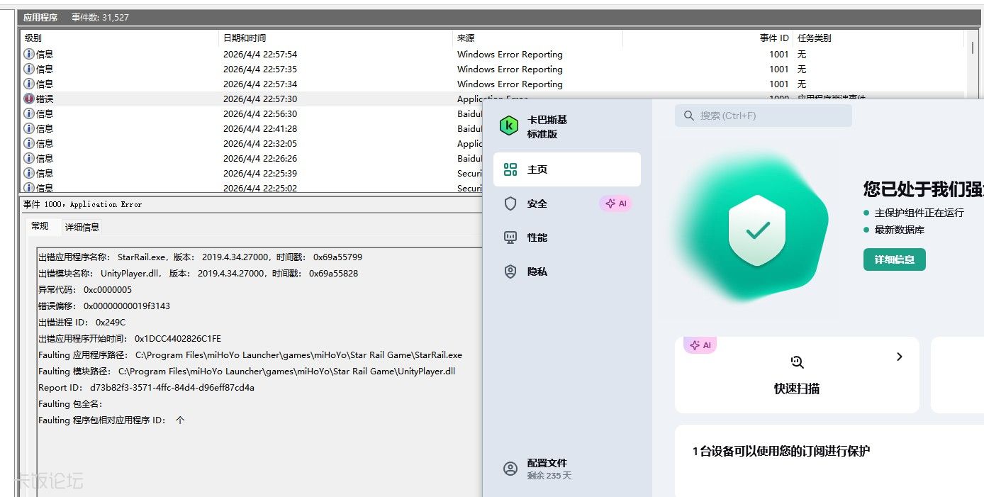984x497 pixels.
Task: Expand the 快速扫描 card chevron arrow
Action: pos(900,357)
